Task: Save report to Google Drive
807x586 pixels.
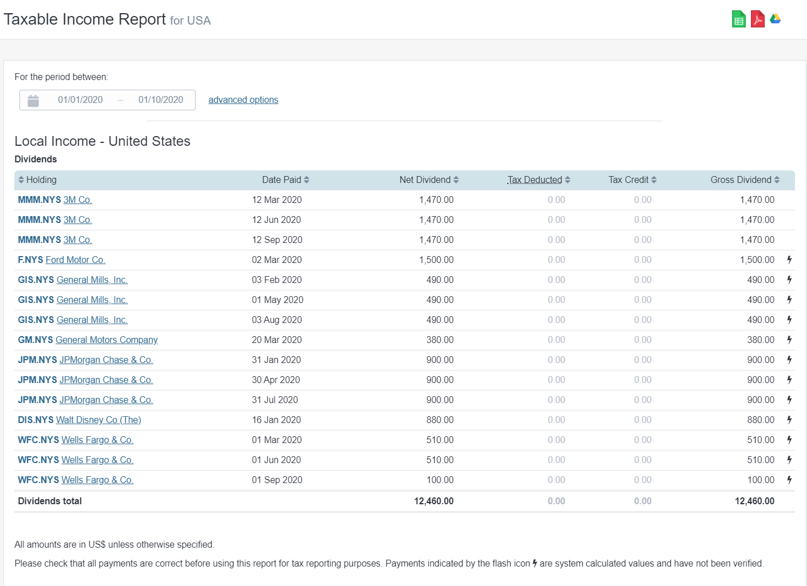Action: [776, 19]
